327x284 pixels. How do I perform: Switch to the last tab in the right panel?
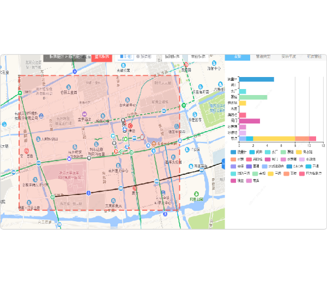tap(314, 57)
